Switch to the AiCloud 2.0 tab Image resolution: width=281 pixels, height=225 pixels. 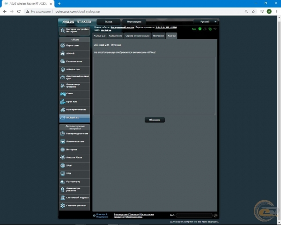[x=99, y=36]
